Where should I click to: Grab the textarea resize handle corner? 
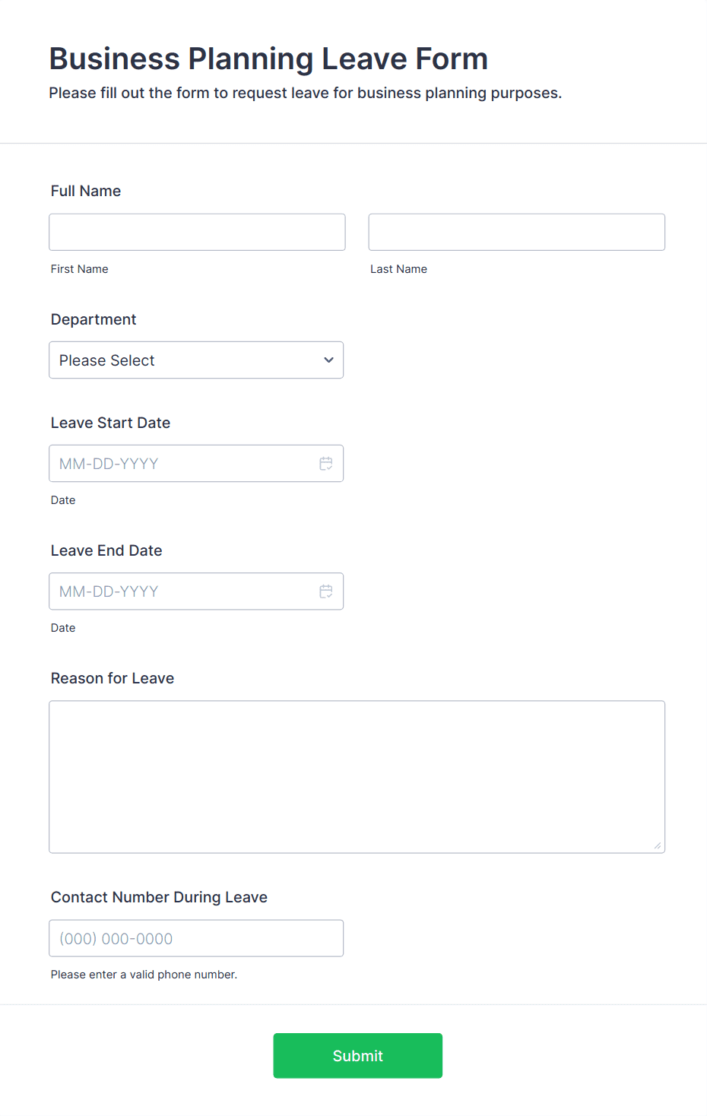(x=658, y=845)
